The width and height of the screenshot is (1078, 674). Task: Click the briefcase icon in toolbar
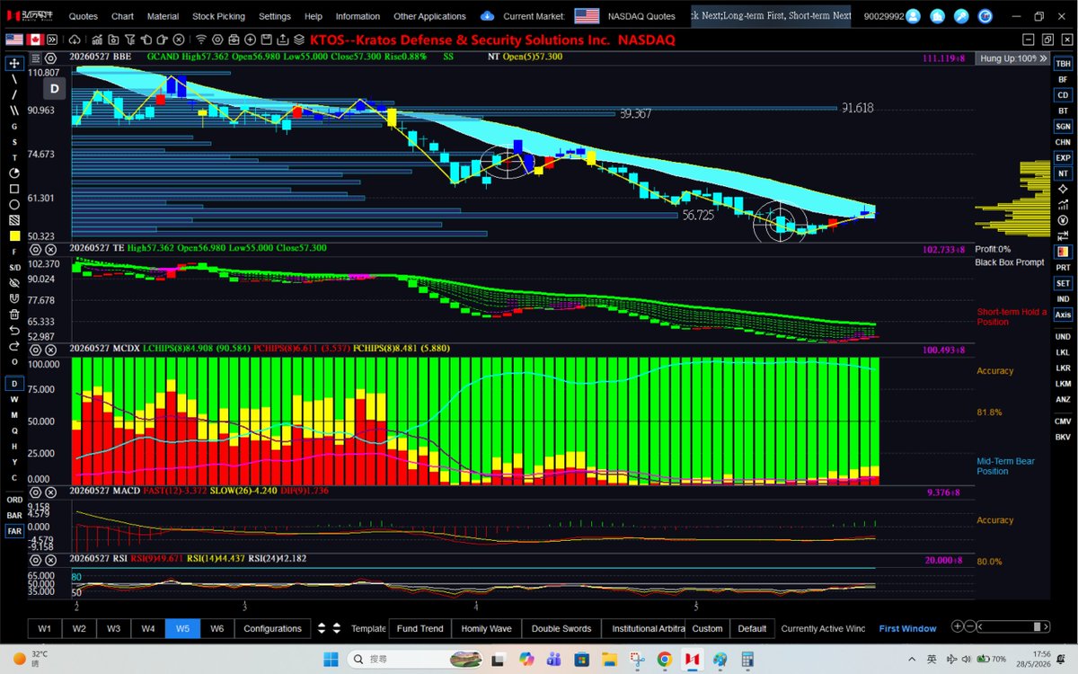click(x=234, y=40)
